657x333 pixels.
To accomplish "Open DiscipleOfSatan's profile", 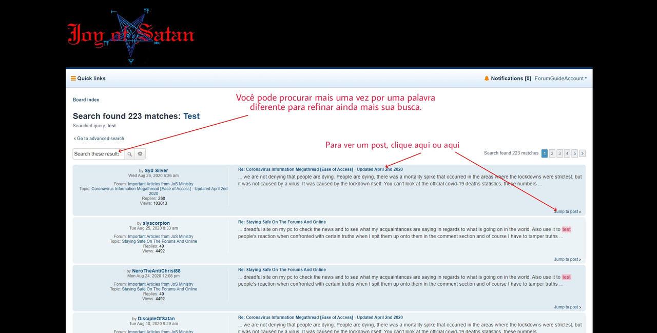I will (x=156, y=319).
